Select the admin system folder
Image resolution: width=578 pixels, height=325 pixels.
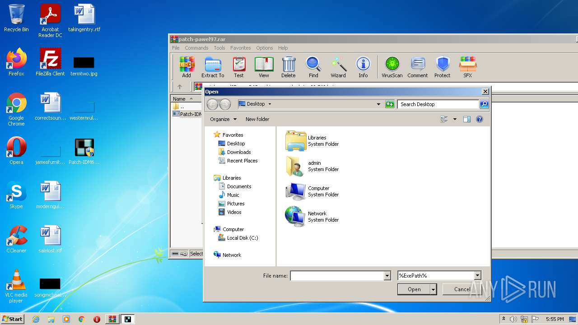tap(312, 166)
